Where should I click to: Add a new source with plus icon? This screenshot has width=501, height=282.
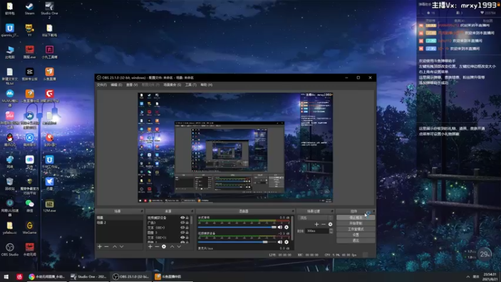[x=150, y=246]
